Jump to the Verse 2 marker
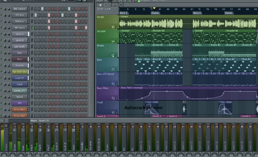258x157 pixels. (x=197, y=13)
